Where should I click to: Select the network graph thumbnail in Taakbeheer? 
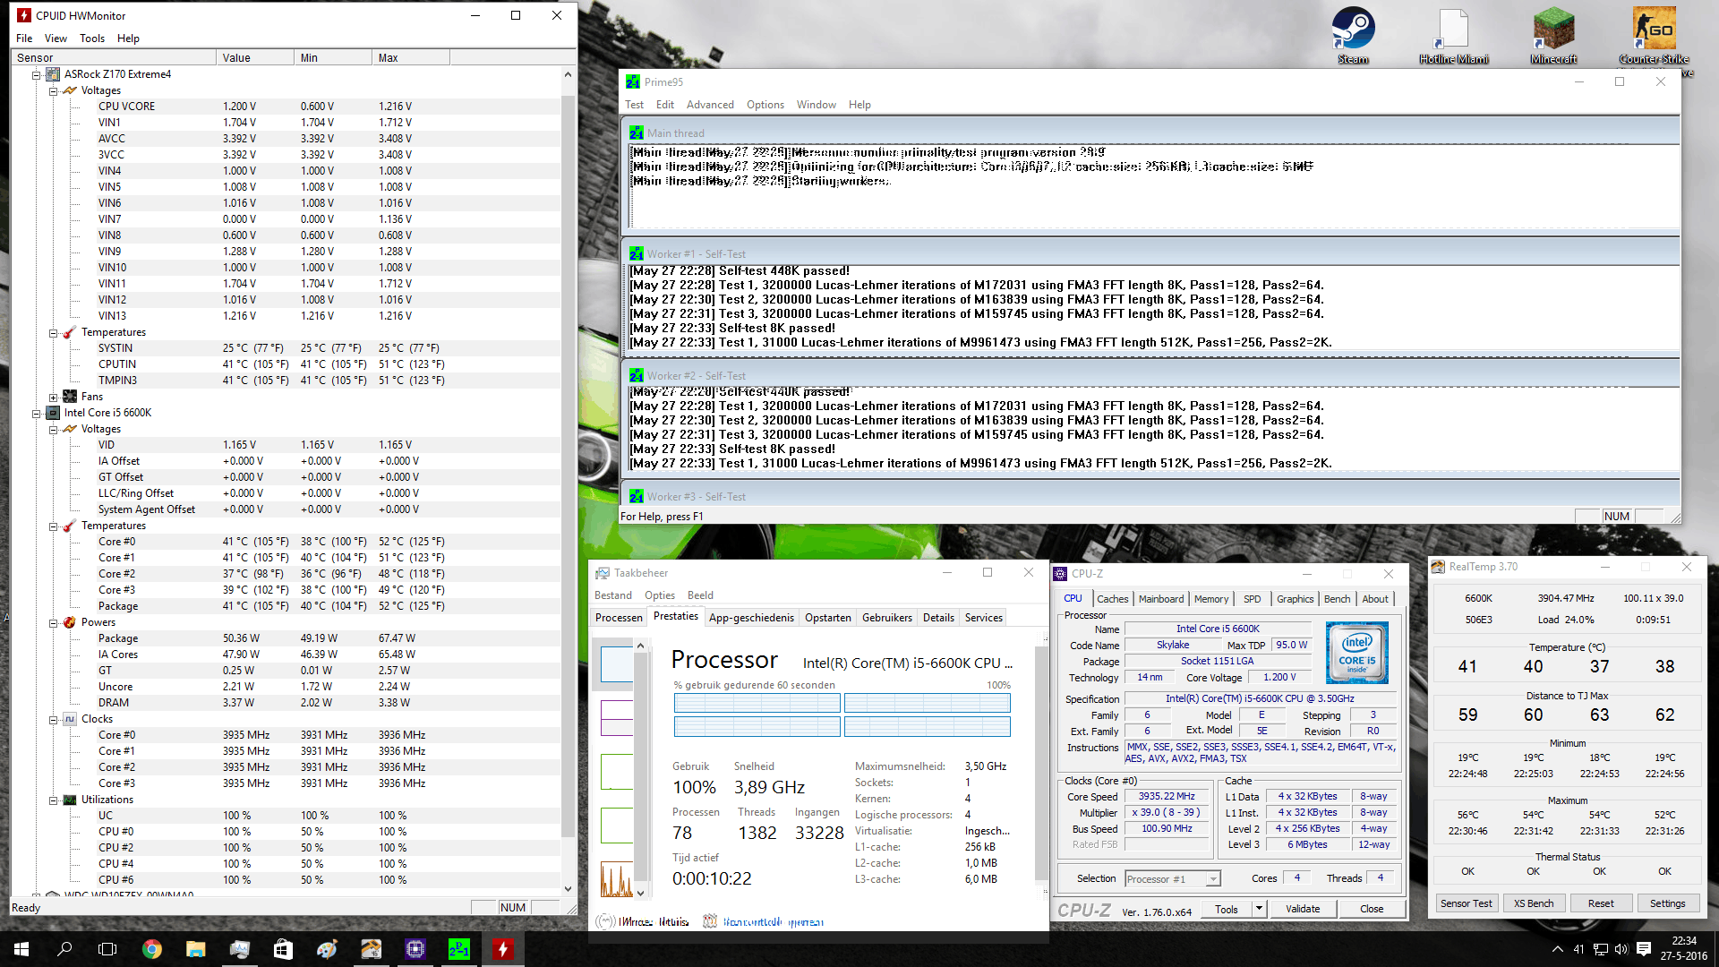click(616, 879)
